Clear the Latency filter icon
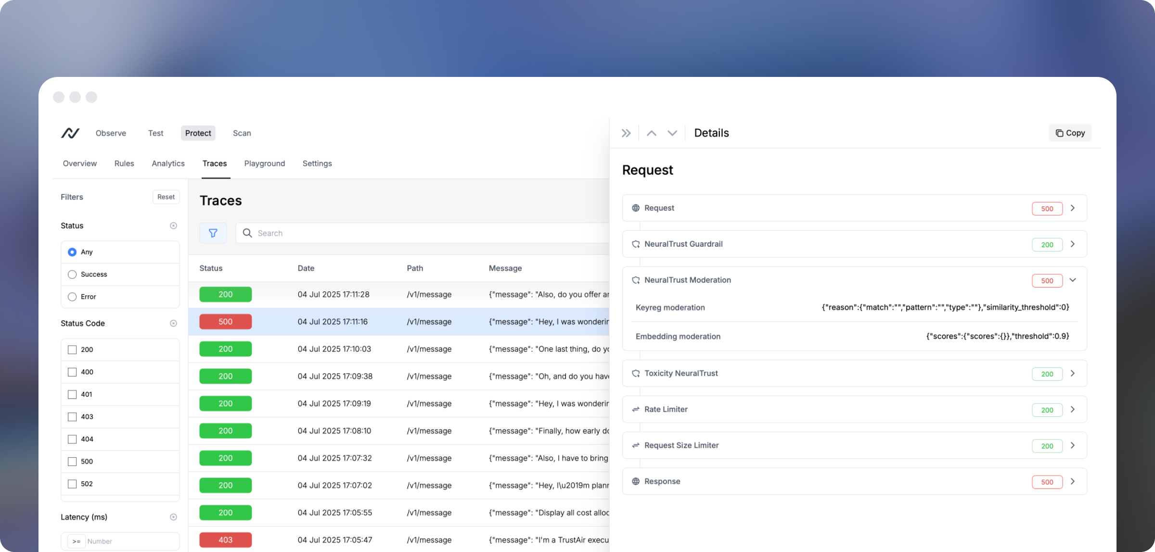The width and height of the screenshot is (1155, 552). (174, 517)
